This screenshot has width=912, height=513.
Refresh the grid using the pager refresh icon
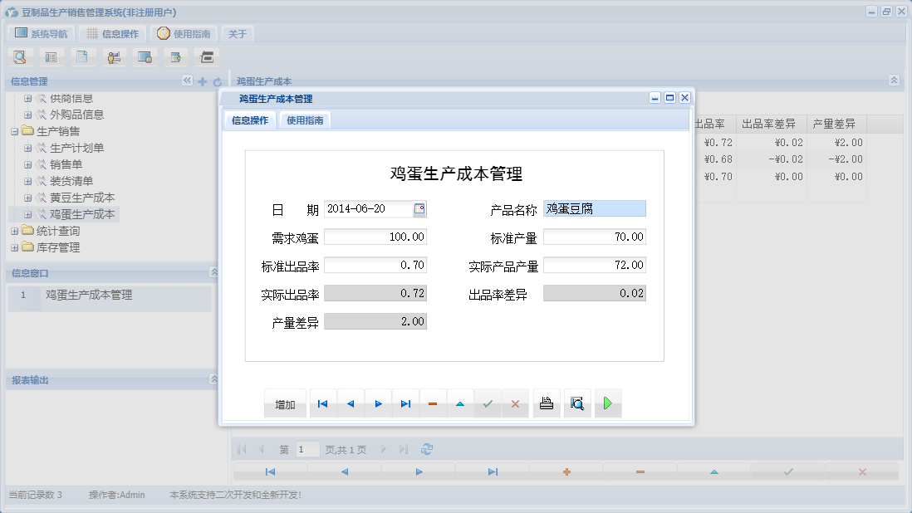(426, 448)
